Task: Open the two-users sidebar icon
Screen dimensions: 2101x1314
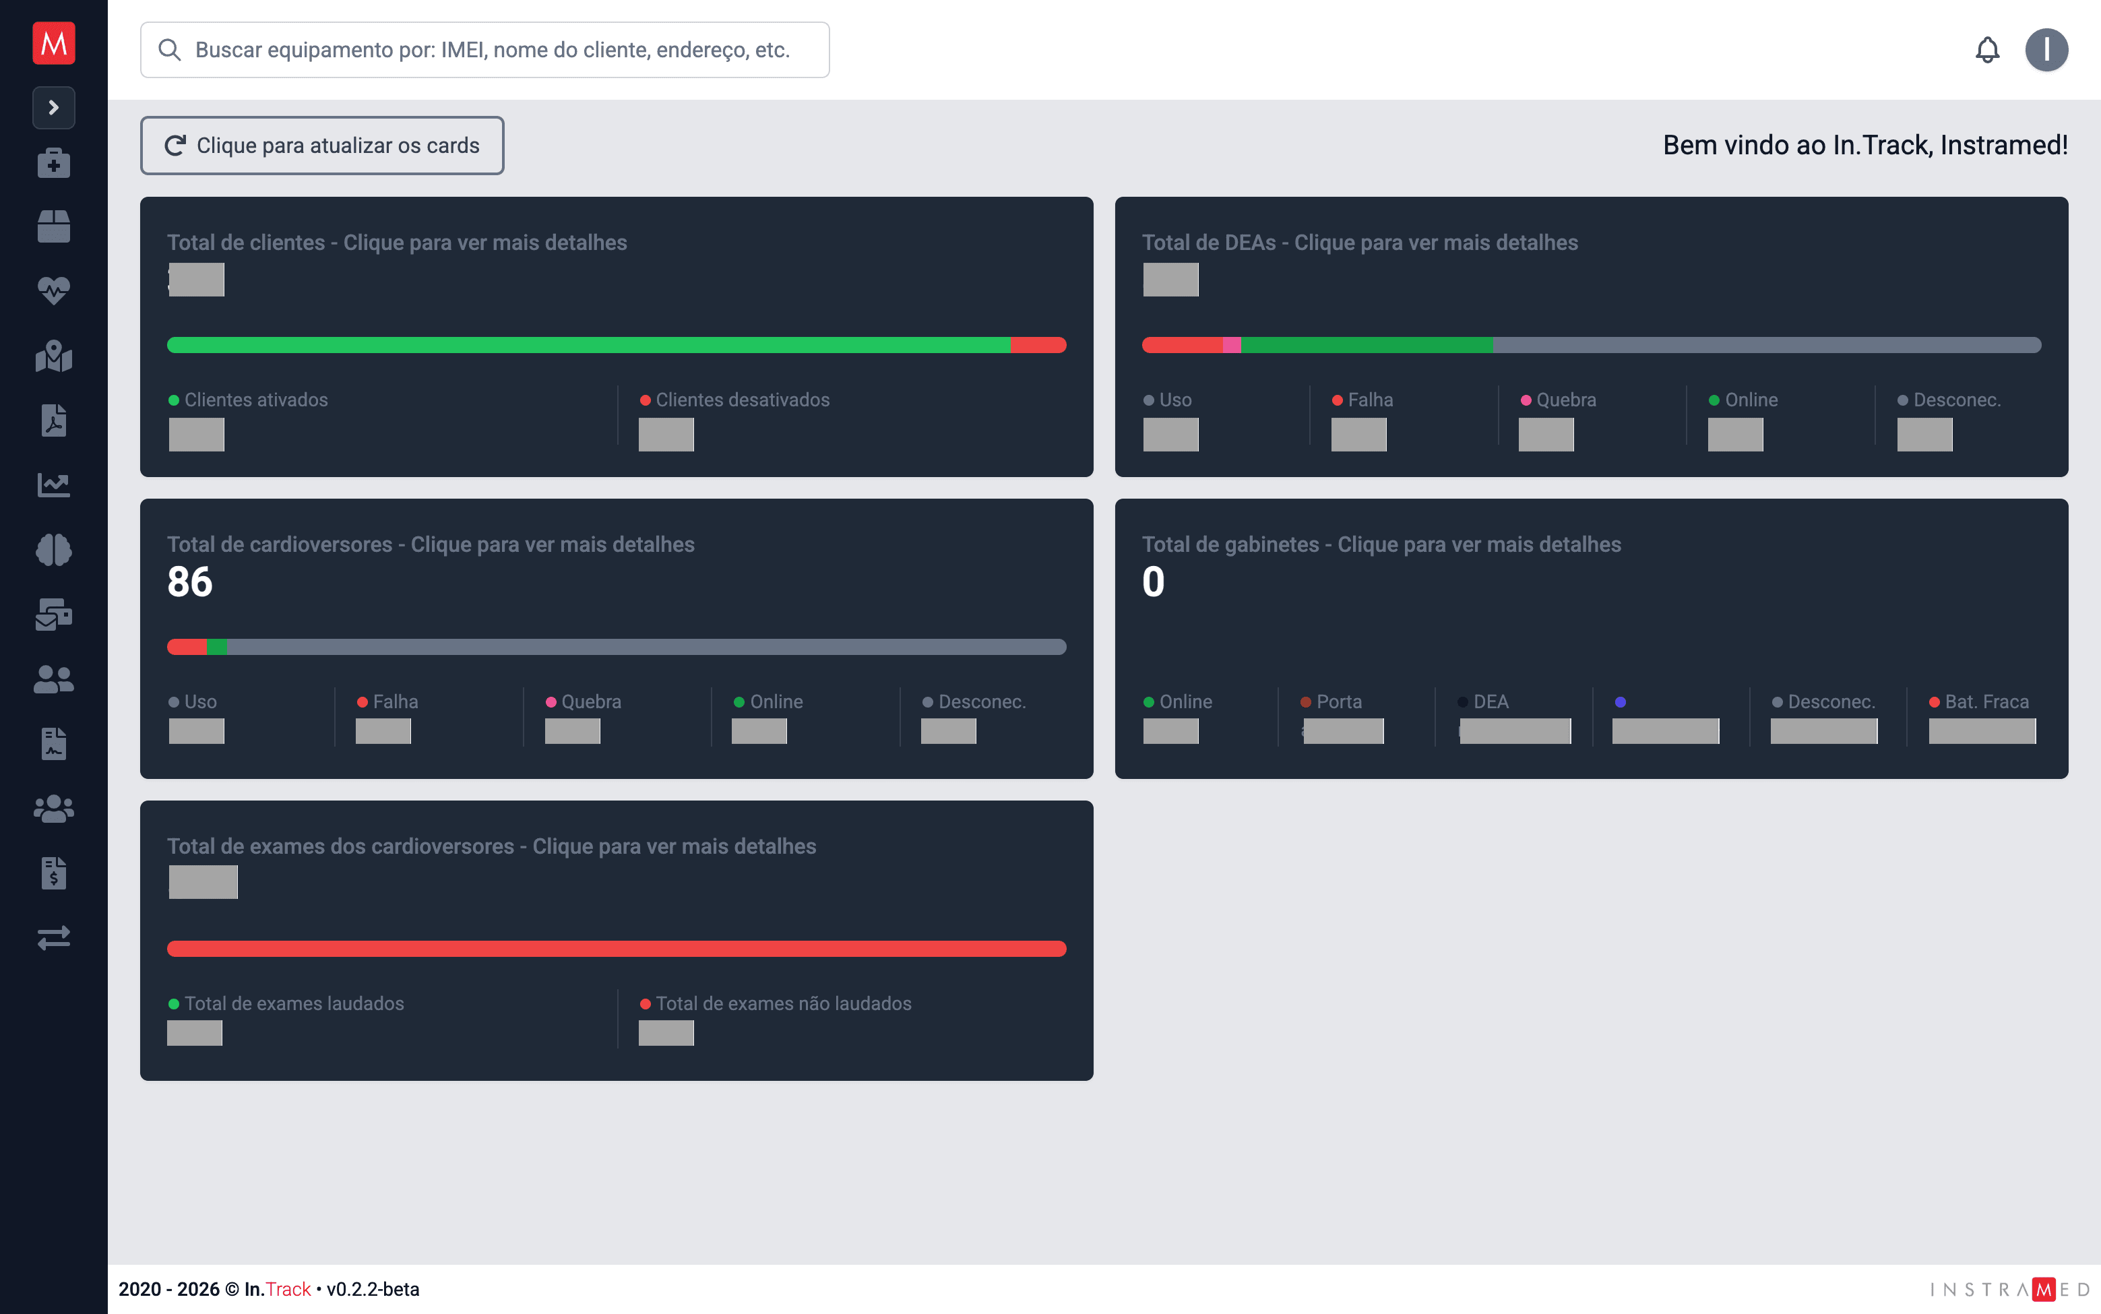Action: (54, 679)
